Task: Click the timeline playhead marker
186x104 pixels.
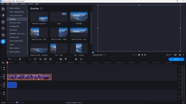Action: click(7, 63)
